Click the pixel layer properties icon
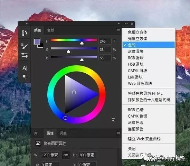This screenshot has height=166, width=190. tap(38, 143)
